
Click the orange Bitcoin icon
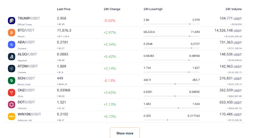click(12, 33)
